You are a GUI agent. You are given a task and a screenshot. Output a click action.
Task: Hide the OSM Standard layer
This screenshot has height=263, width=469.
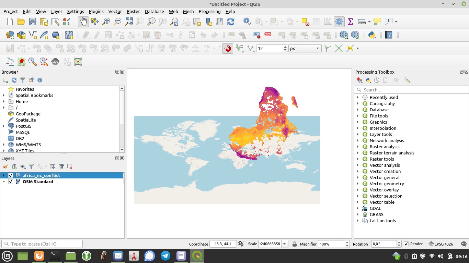click(11, 181)
